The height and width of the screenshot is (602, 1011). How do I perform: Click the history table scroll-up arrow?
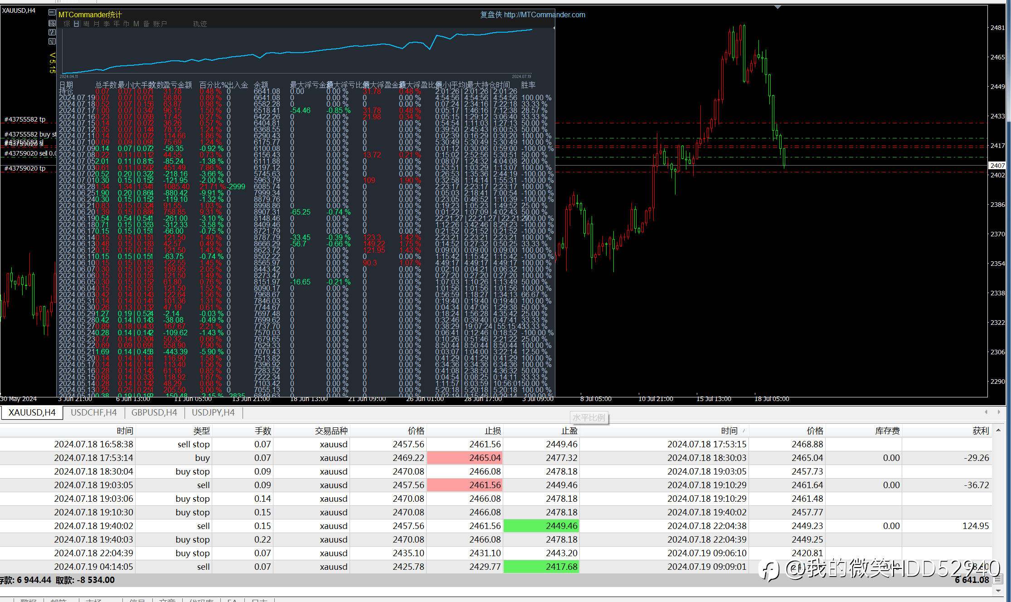998,430
